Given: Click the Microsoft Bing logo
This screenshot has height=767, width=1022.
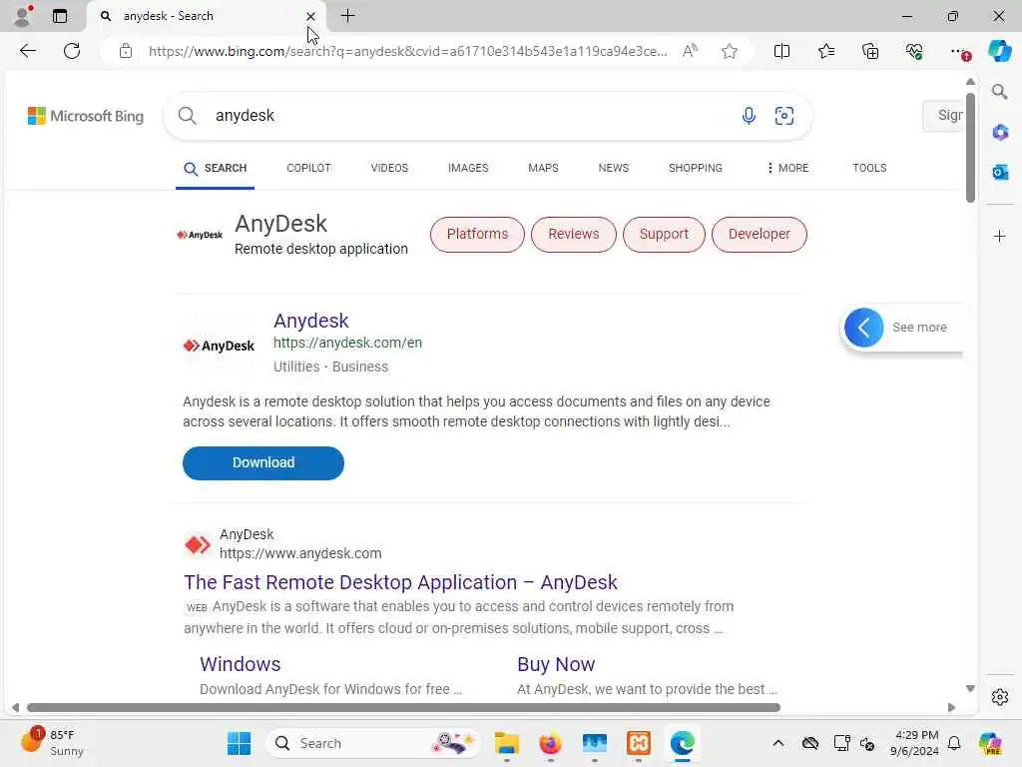Looking at the screenshot, I should 86,116.
